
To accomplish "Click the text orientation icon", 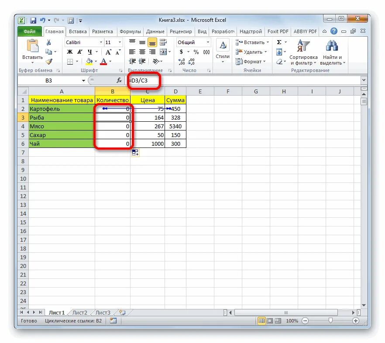I will tap(155, 62).
